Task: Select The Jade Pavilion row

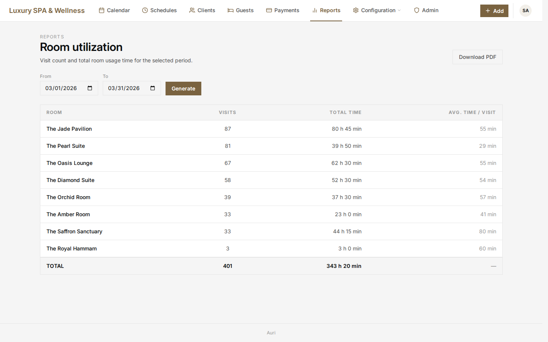Action: (69, 129)
